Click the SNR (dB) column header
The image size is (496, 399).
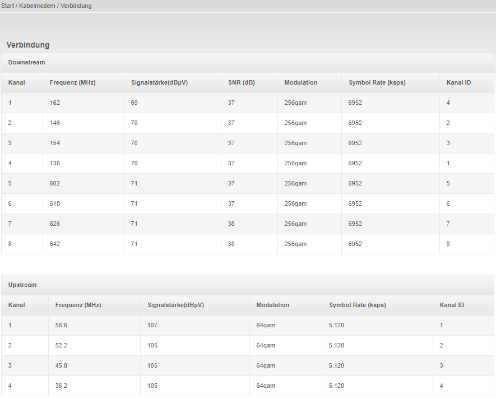tap(242, 82)
